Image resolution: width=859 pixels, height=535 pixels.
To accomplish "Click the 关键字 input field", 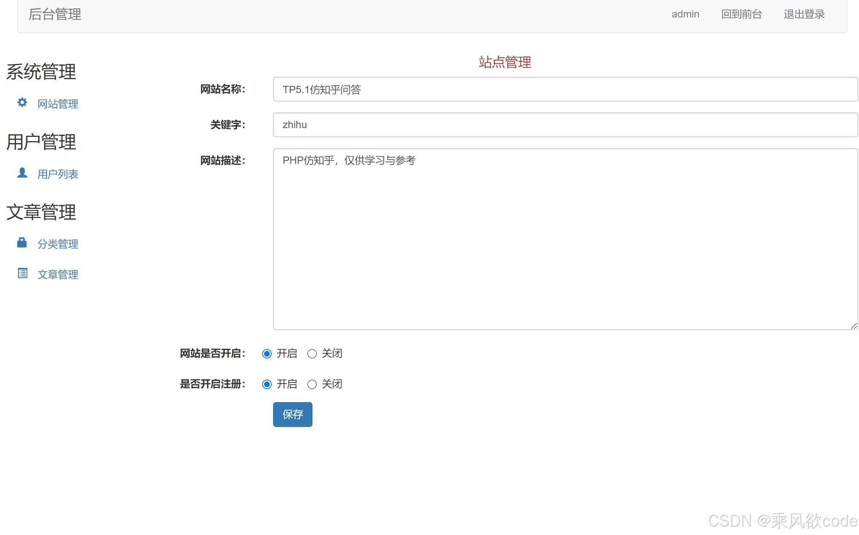I will [x=564, y=125].
